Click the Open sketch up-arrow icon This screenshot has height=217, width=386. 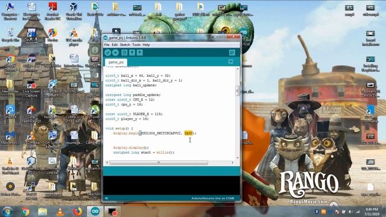(x=132, y=52)
